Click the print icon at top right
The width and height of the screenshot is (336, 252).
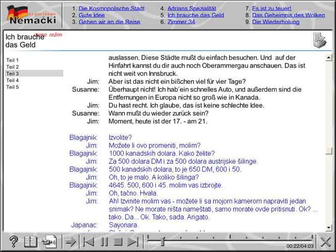319,39
